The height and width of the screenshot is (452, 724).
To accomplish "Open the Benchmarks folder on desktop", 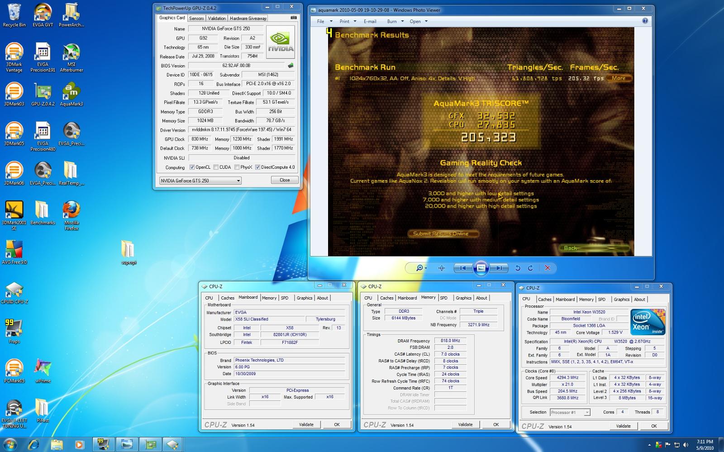I will (x=43, y=213).
